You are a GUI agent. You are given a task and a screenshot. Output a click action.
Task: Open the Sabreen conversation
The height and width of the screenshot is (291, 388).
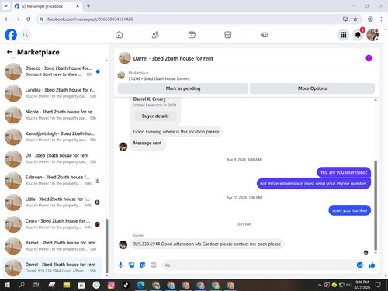pyautogui.click(x=52, y=180)
